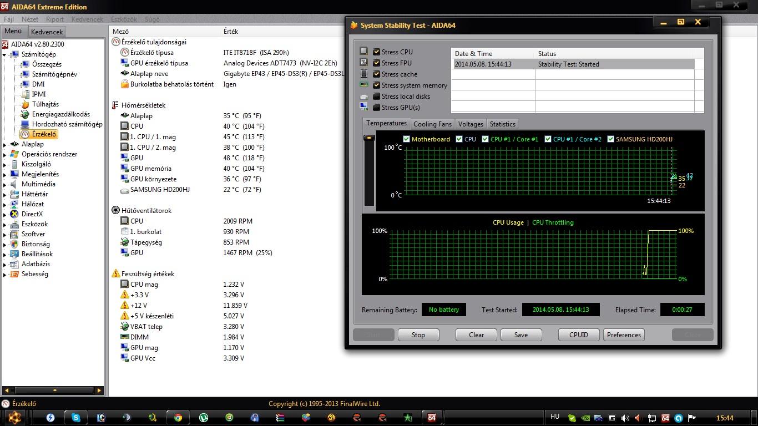The width and height of the screenshot is (758, 426).
Task: Click the volume speaker tray icon
Action: click(625, 418)
